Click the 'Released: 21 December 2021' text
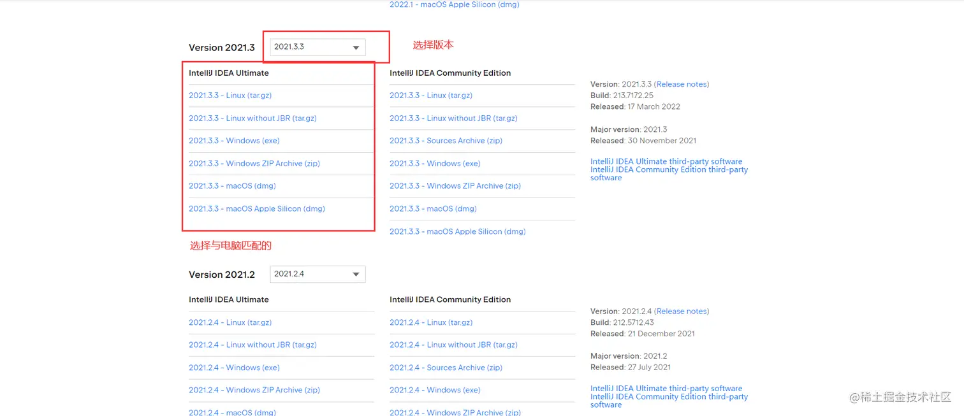This screenshot has width=964, height=416. (643, 334)
